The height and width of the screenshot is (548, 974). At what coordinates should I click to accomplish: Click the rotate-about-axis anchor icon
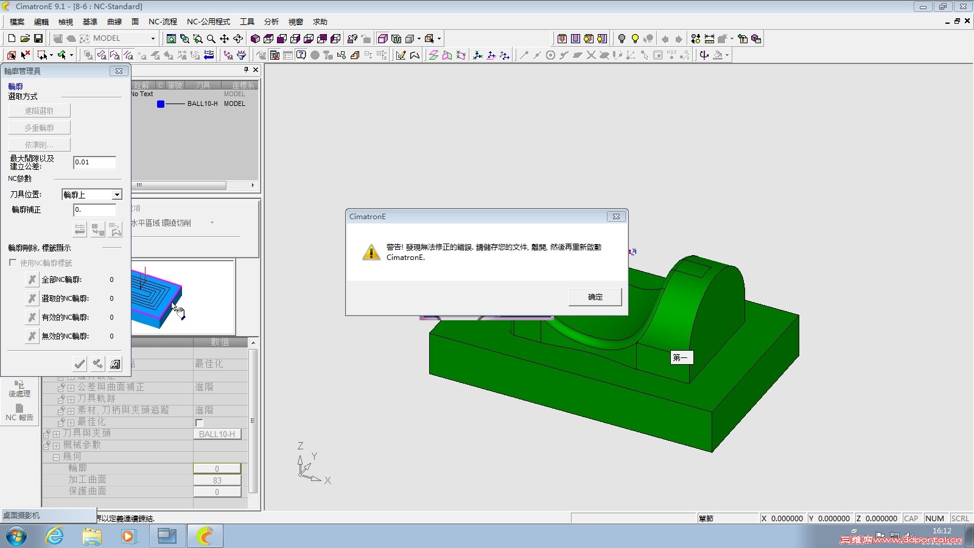pos(704,55)
